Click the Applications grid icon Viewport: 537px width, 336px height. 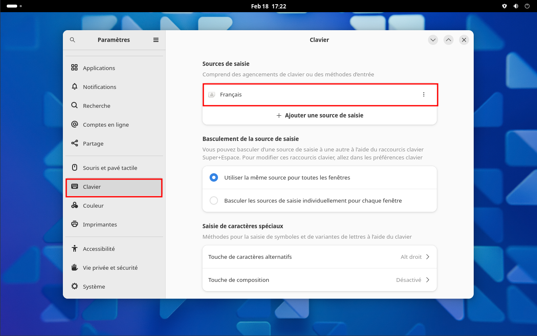pyautogui.click(x=75, y=68)
